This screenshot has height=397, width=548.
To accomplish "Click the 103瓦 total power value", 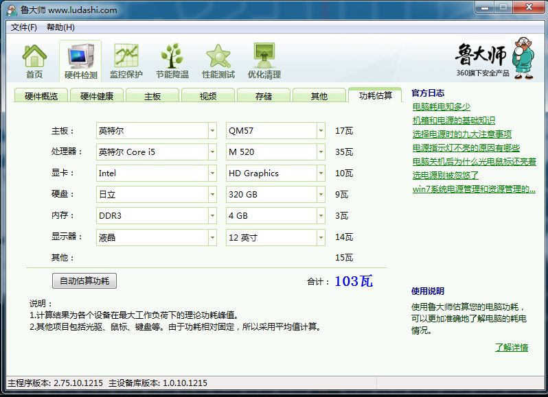I will click(354, 281).
